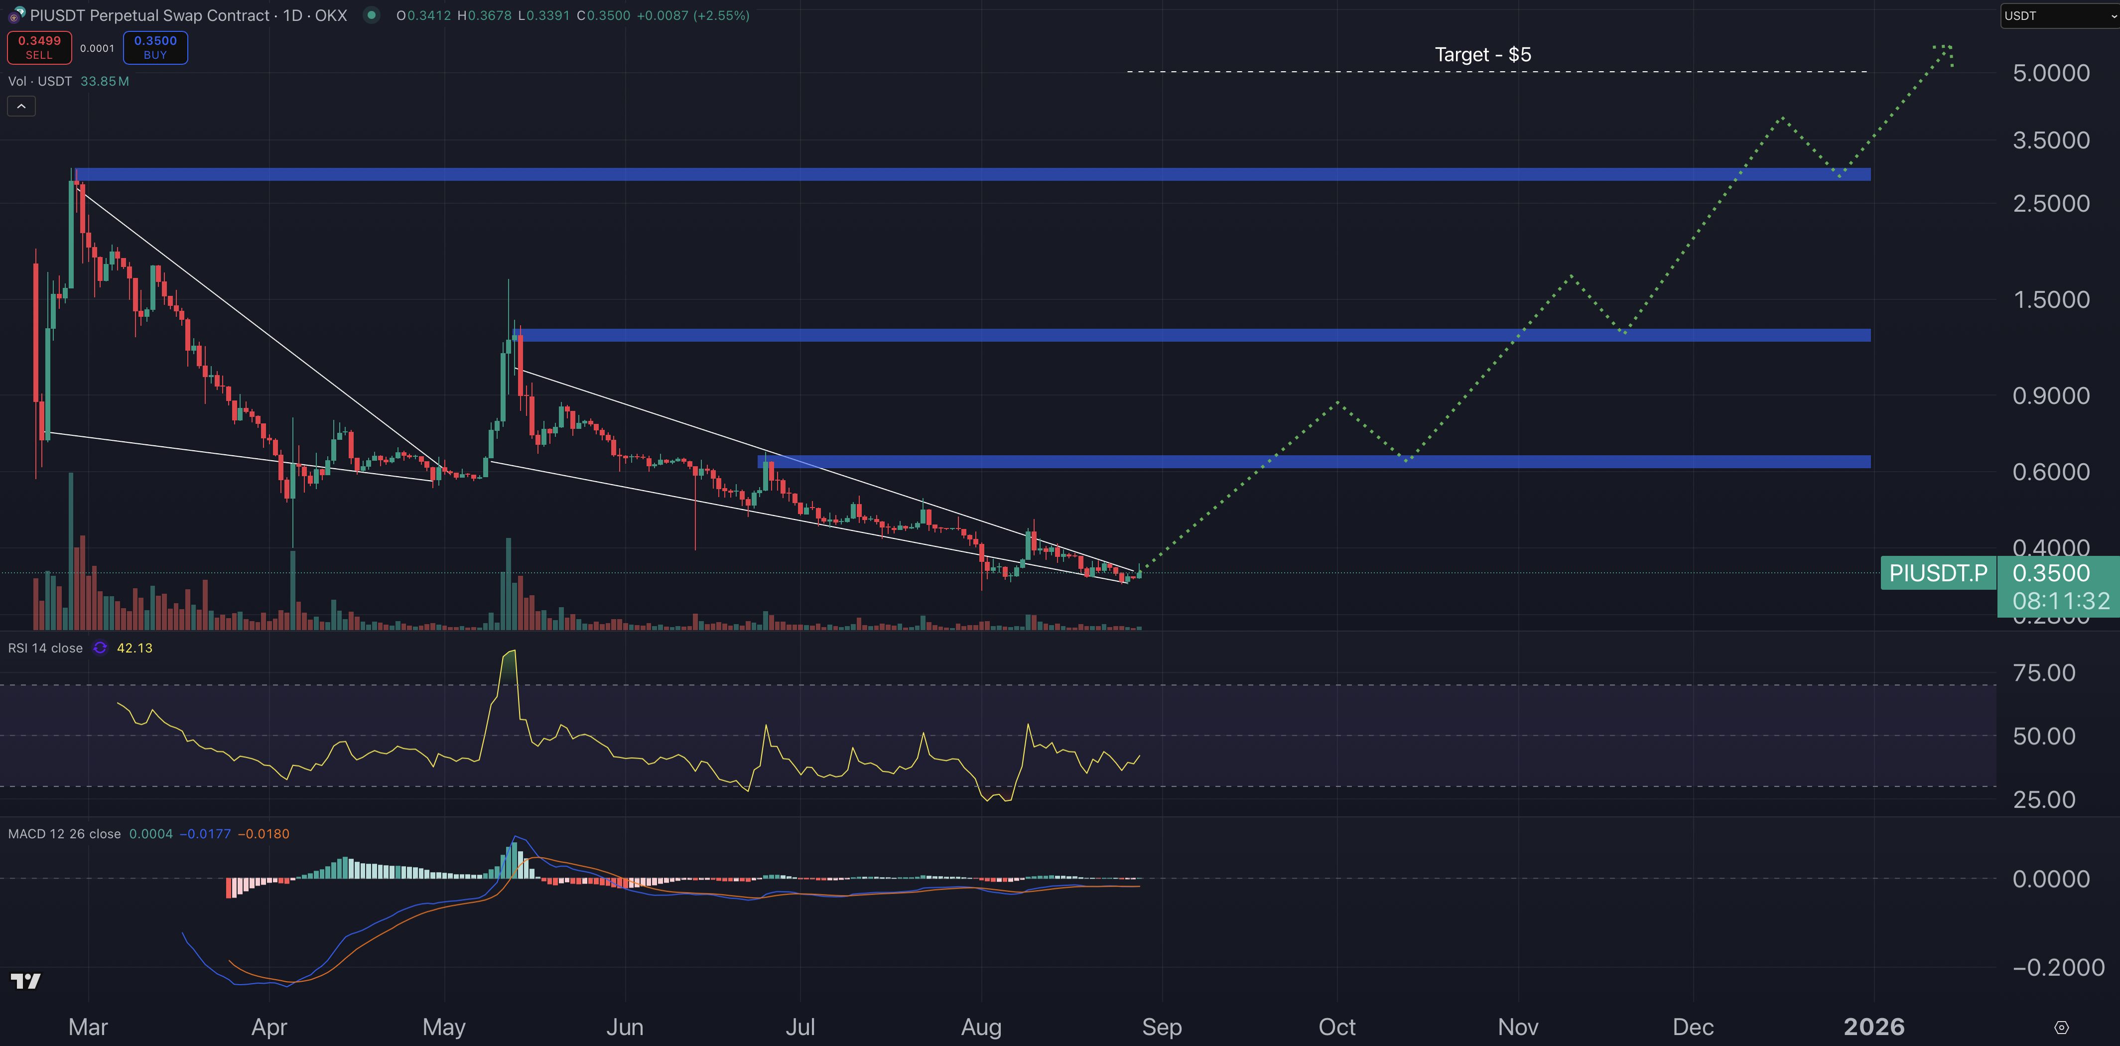The image size is (2120, 1046).
Task: Click the purple refresh icon beside RSI 14
Action: (x=100, y=648)
